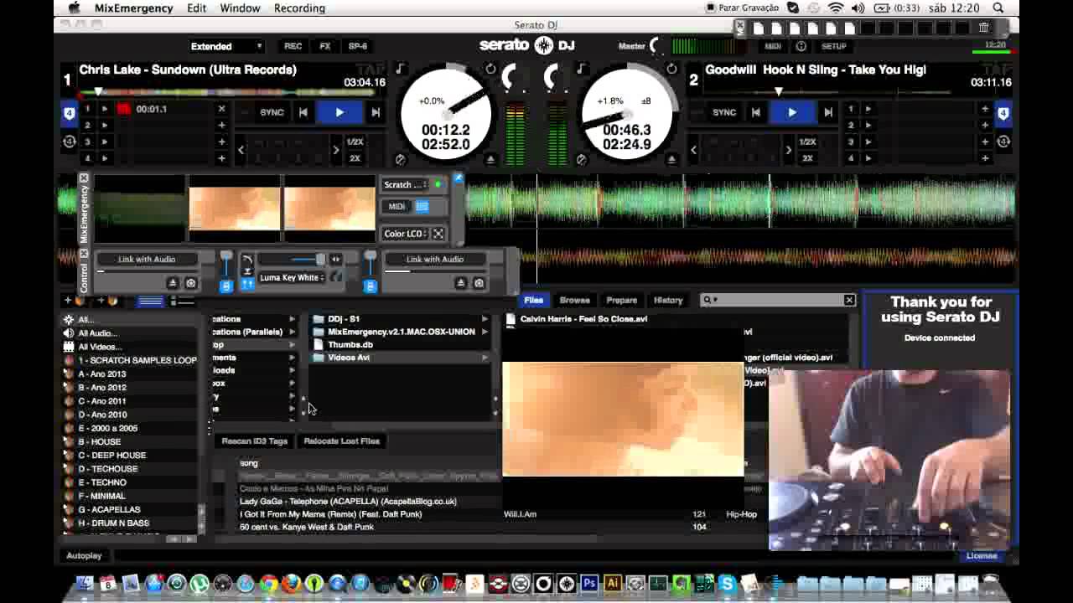Delete cue point 00:01.1 on deck 1

[x=221, y=109]
